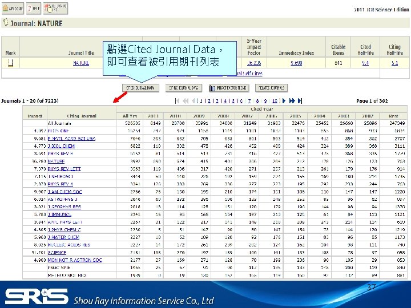Image resolution: width=411 pixels, height=308 pixels.
Task: Go to results page 7
Action: [249, 101]
